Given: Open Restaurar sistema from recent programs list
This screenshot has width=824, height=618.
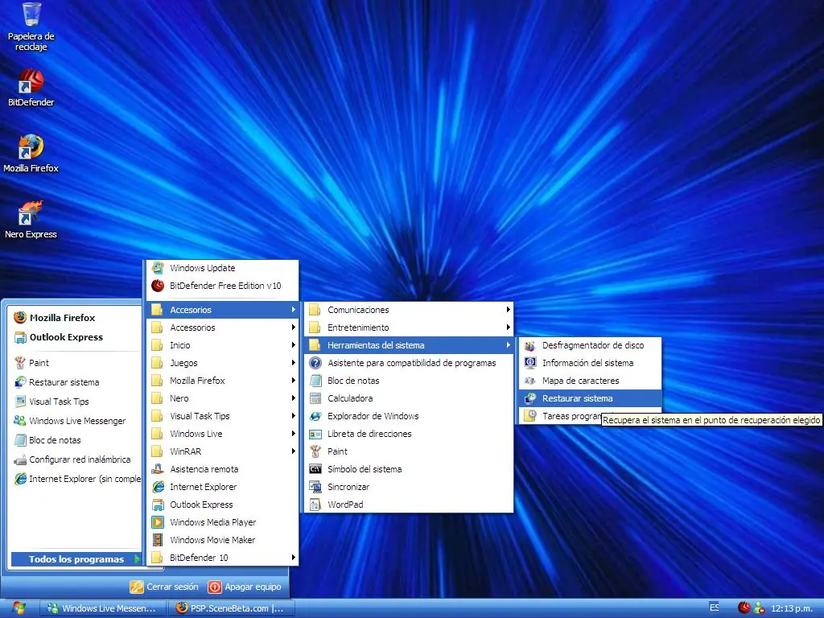Looking at the screenshot, I should [76, 382].
